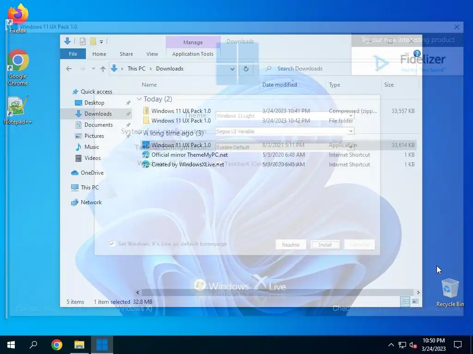Click the Properties quick access toolbar icon

tap(82, 41)
